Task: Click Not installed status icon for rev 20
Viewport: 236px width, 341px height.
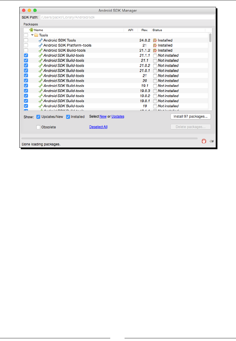Action: click(x=155, y=81)
